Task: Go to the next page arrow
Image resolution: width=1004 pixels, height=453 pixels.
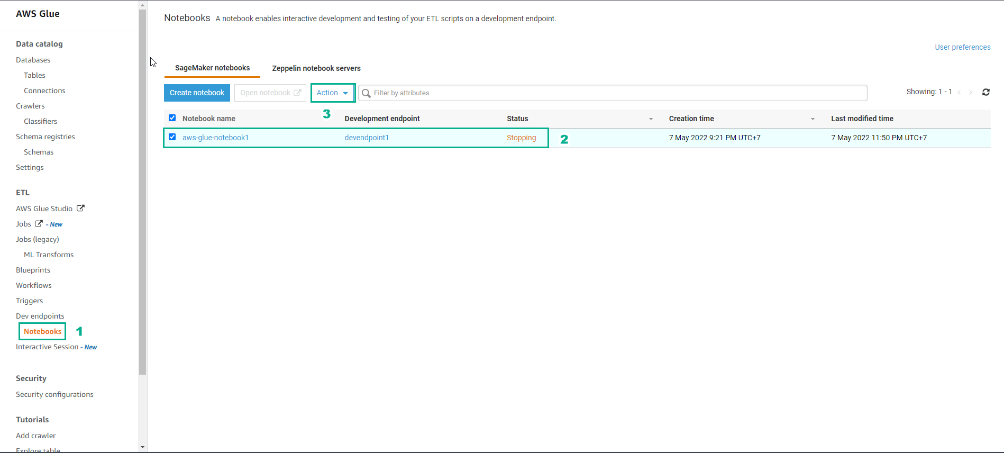Action: 971,92
